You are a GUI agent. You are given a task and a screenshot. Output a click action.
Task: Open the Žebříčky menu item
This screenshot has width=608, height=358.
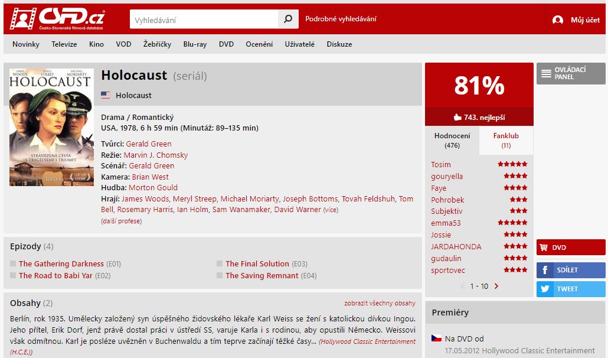(157, 44)
